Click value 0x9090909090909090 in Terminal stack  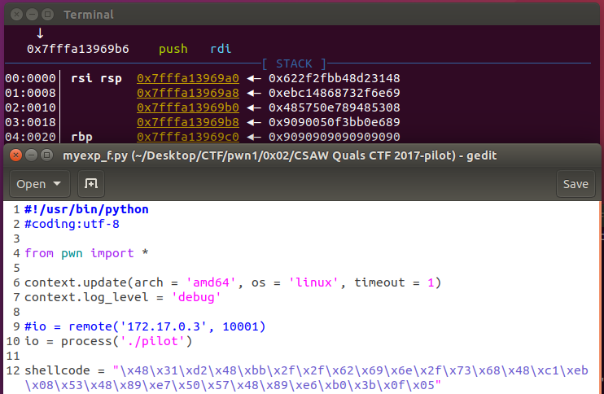click(335, 137)
